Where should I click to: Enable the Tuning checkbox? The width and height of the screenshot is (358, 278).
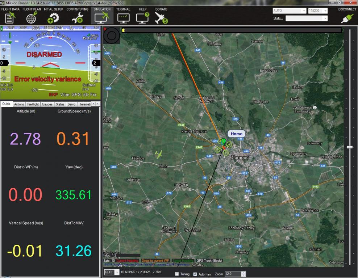click(177, 274)
